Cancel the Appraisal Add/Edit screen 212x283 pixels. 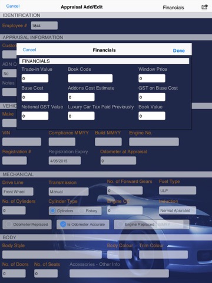pos(13,6)
